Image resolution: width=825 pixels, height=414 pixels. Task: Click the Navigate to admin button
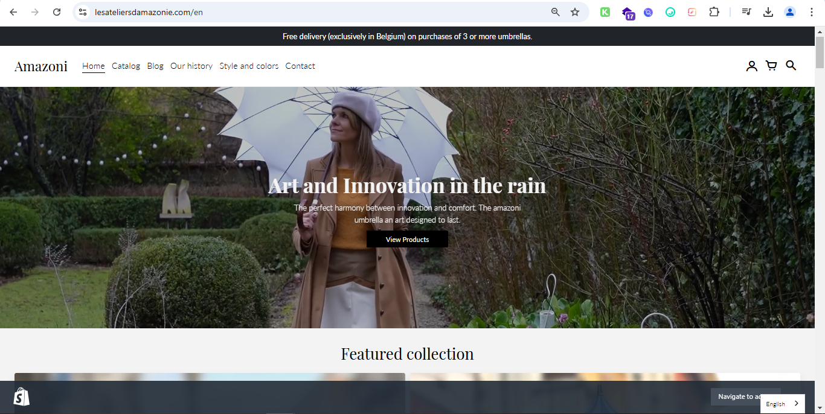pos(745,396)
